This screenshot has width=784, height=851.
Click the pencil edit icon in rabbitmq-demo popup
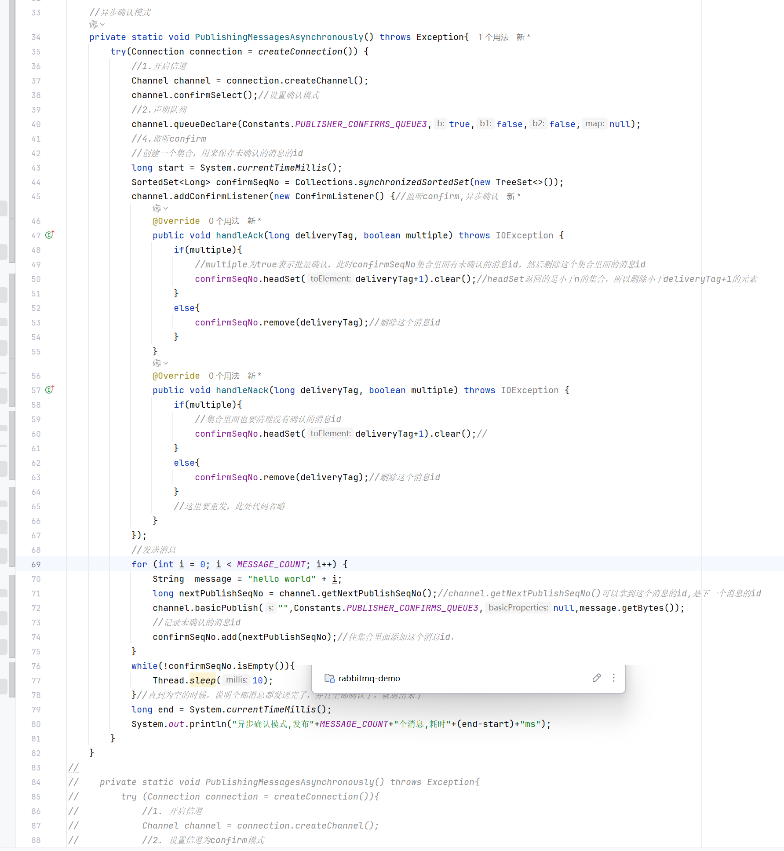[597, 678]
